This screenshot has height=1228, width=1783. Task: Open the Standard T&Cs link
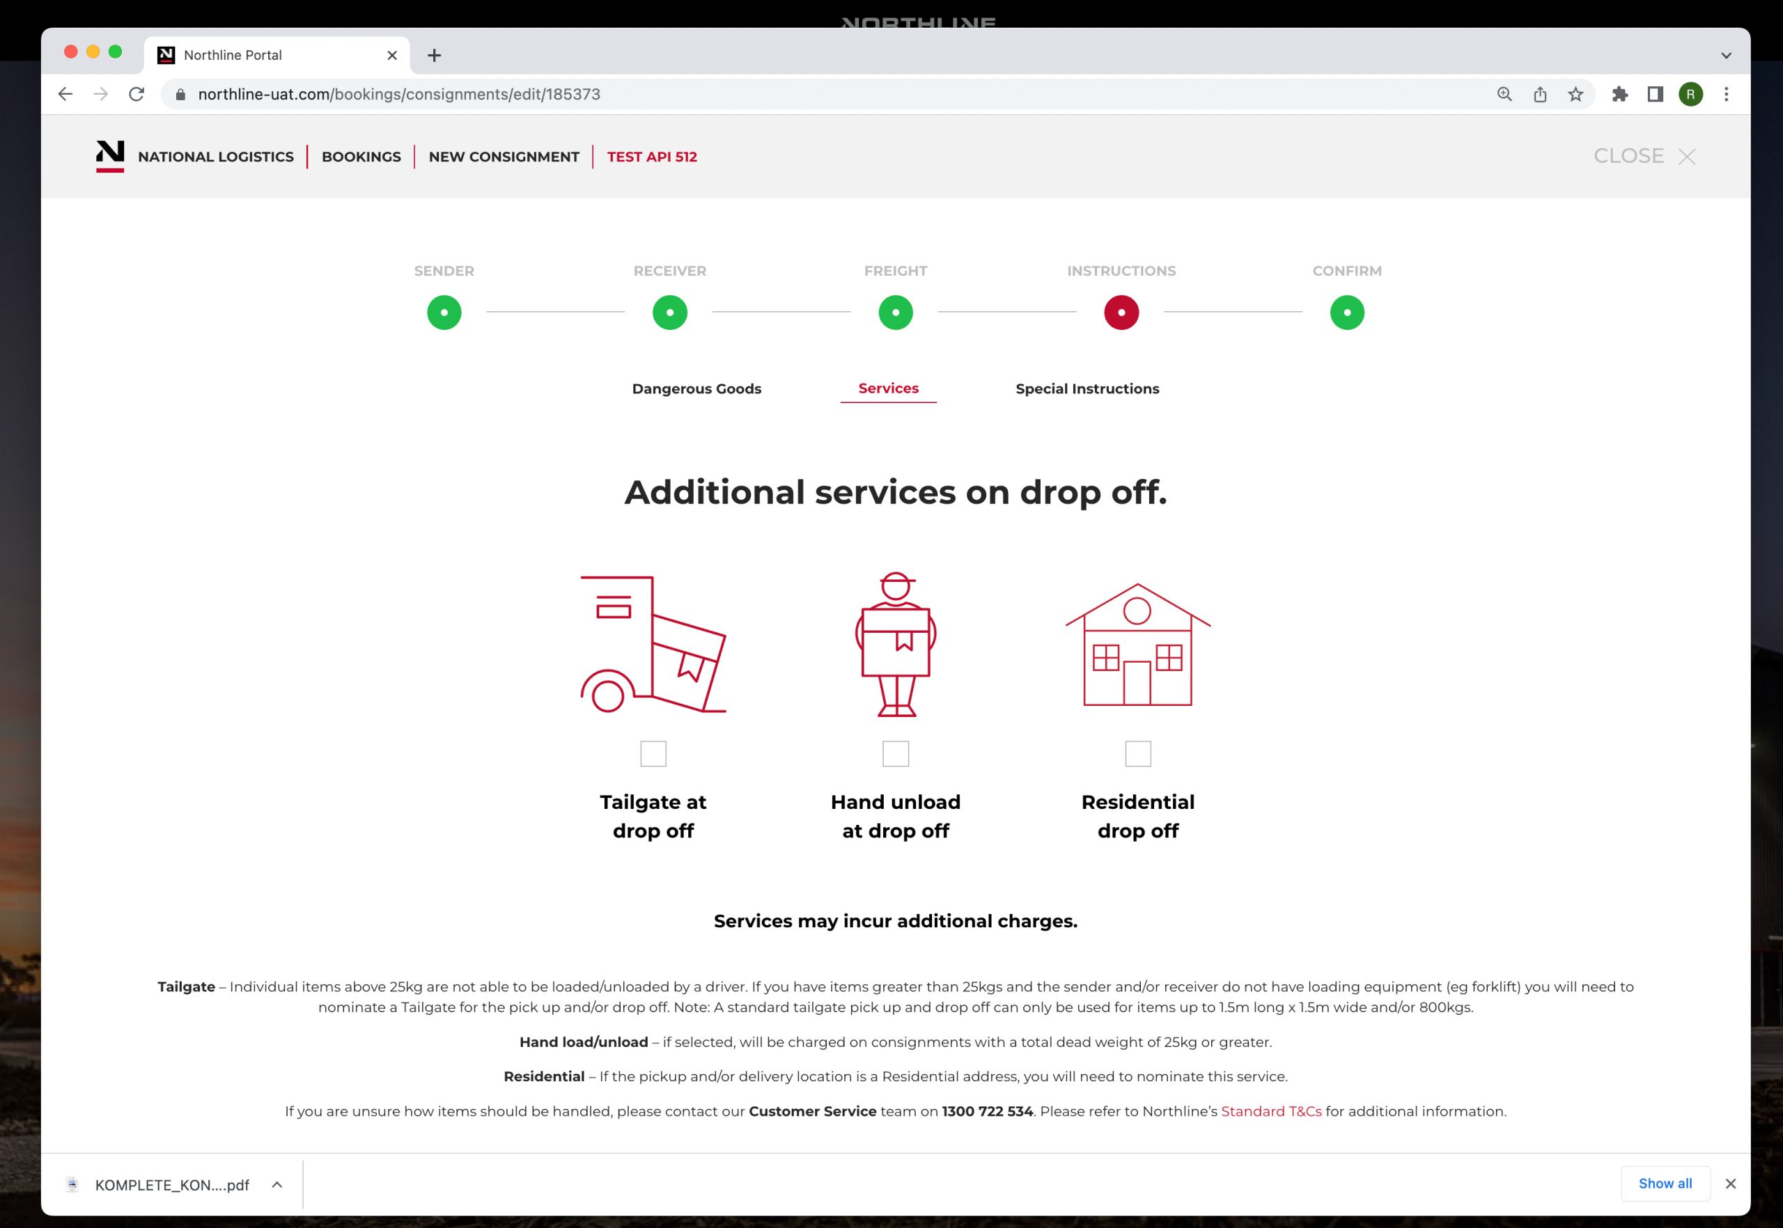1270,1111
